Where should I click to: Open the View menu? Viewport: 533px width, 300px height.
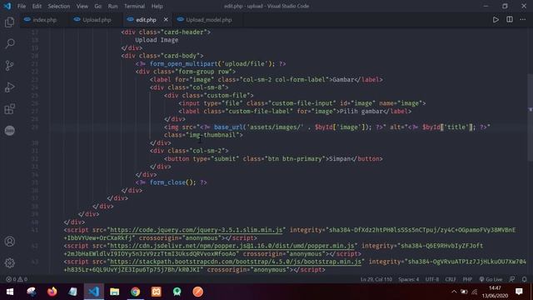click(82, 6)
